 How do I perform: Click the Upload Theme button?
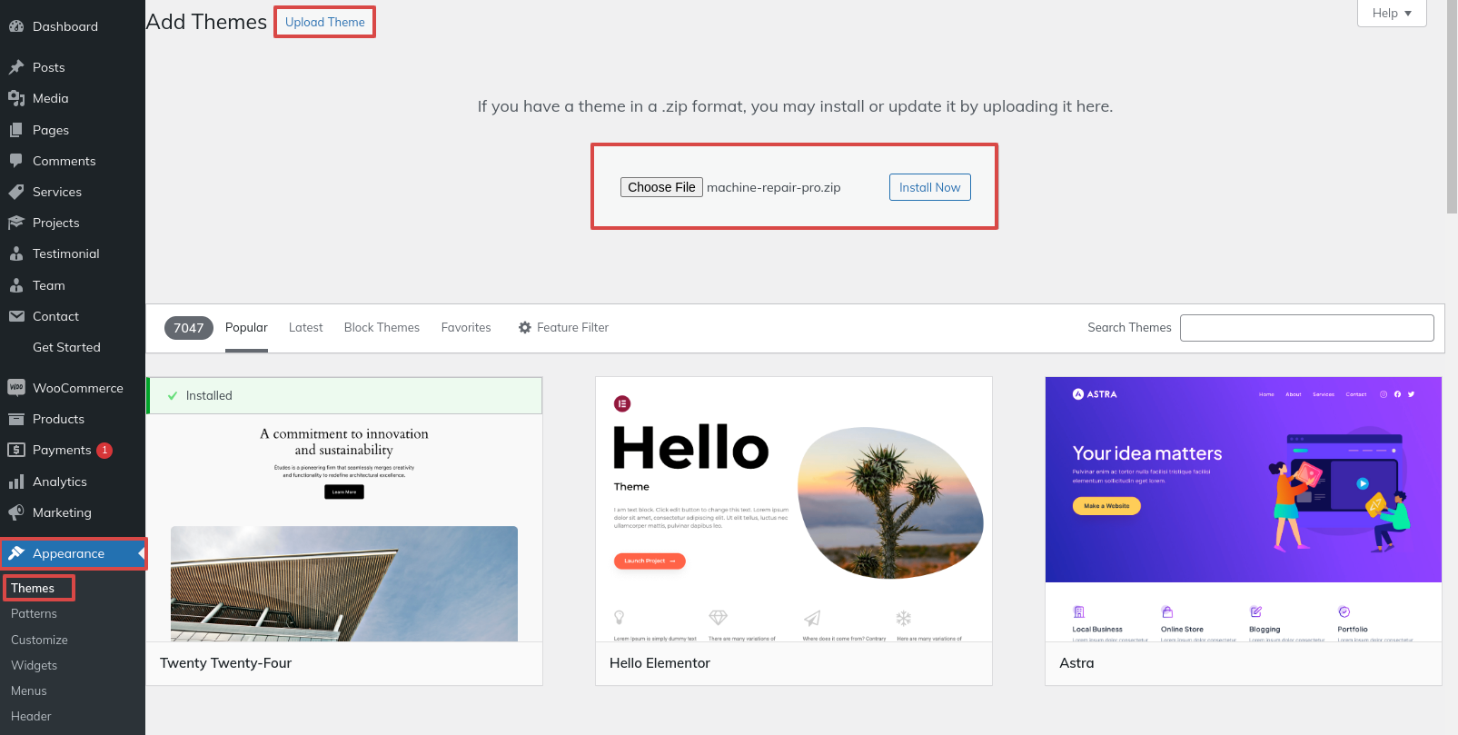click(x=325, y=22)
